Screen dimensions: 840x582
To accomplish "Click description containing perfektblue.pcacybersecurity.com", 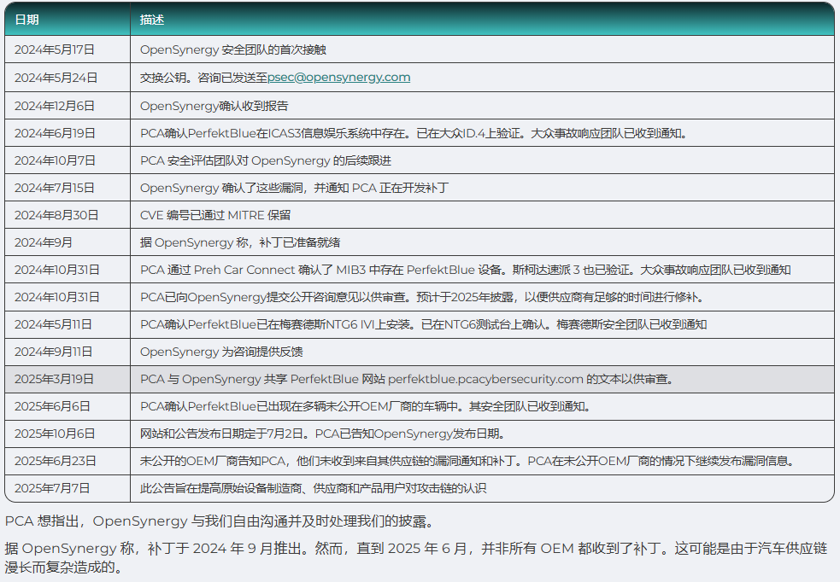I will (x=407, y=379).
